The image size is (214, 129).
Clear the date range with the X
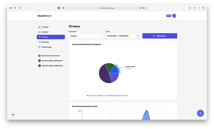click(x=138, y=36)
